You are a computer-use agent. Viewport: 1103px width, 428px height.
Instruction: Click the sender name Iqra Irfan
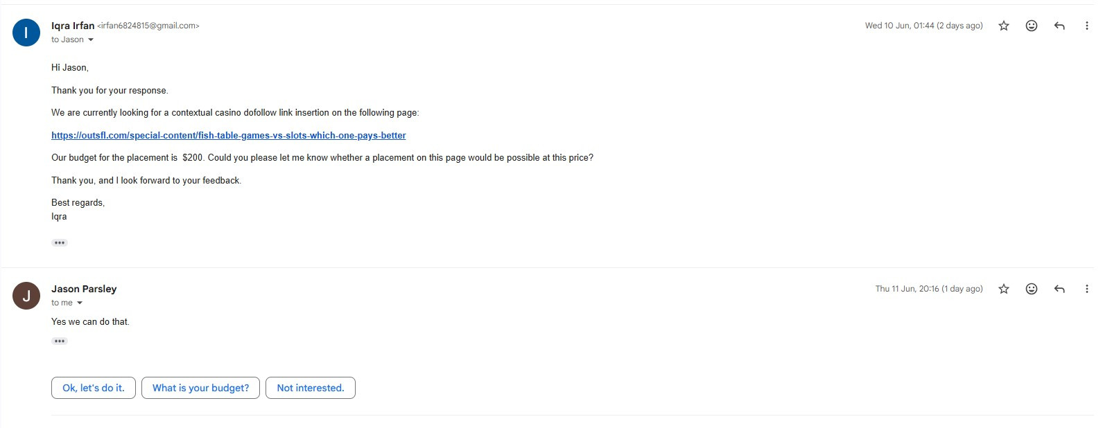tap(73, 26)
